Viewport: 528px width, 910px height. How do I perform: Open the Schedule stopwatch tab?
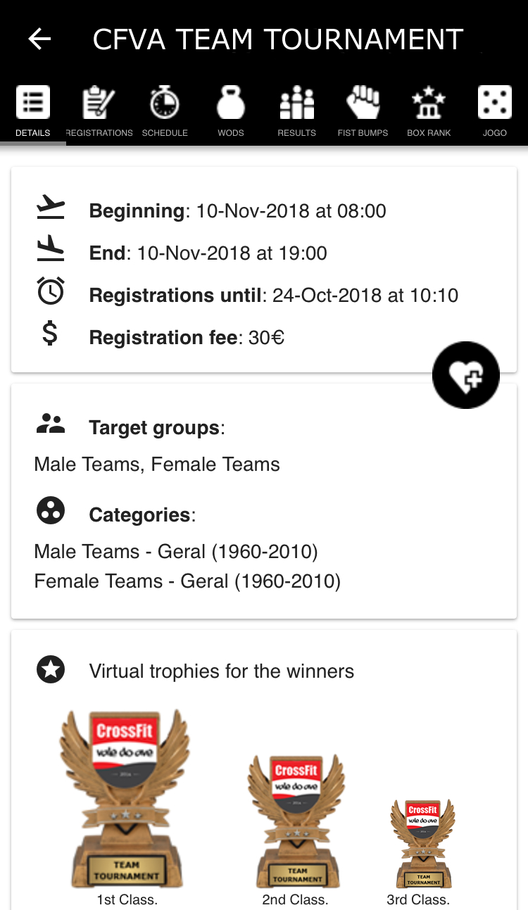[165, 110]
